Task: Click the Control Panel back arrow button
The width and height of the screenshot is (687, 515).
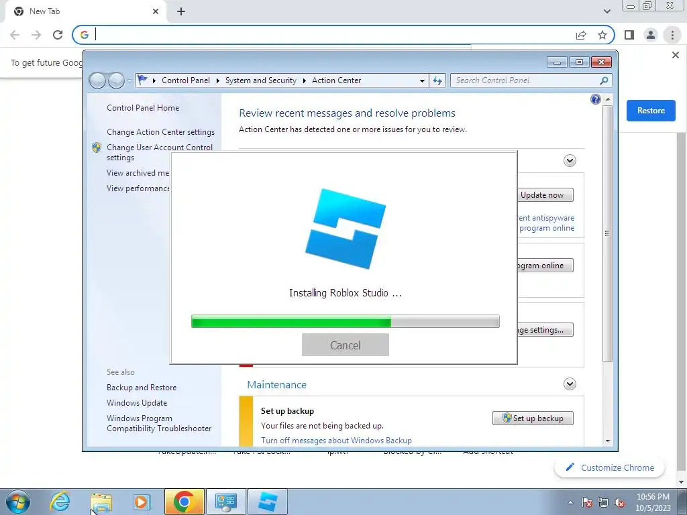Action: [98, 80]
